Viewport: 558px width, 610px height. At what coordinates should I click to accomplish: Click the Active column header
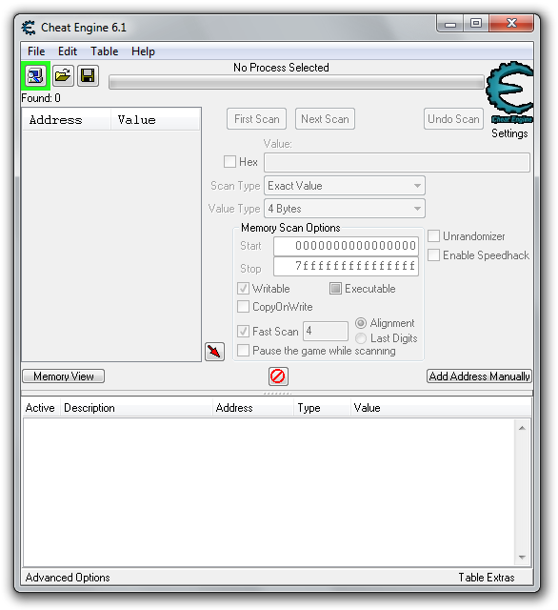tap(40, 408)
